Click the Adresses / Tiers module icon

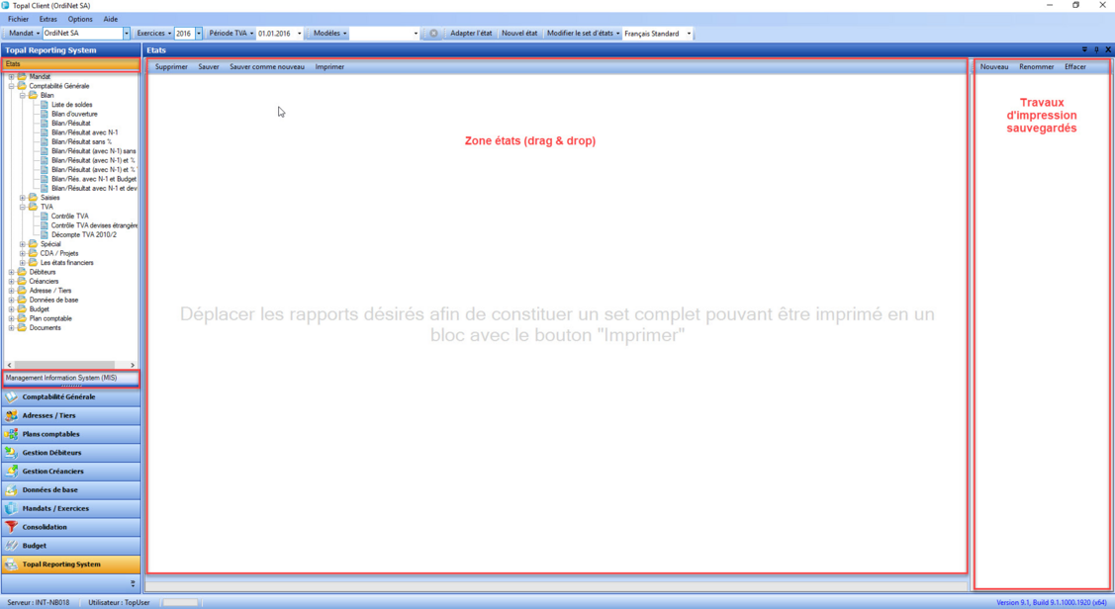pyautogui.click(x=12, y=415)
